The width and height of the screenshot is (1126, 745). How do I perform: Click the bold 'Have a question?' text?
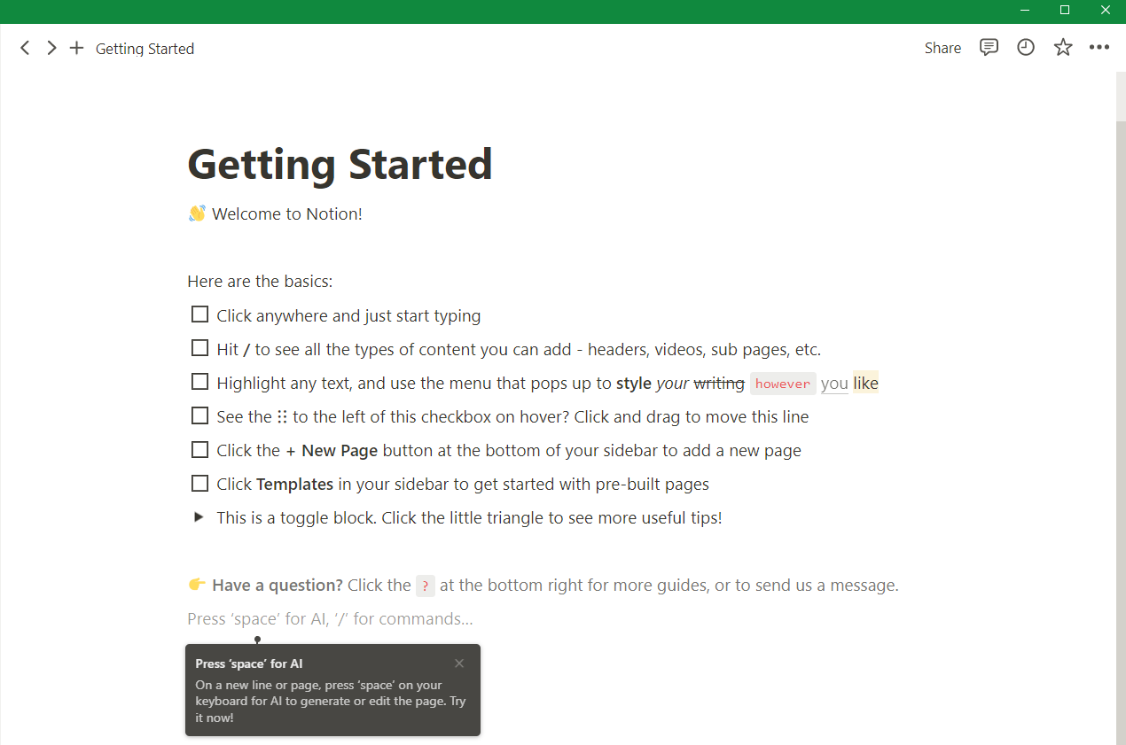pyautogui.click(x=278, y=586)
